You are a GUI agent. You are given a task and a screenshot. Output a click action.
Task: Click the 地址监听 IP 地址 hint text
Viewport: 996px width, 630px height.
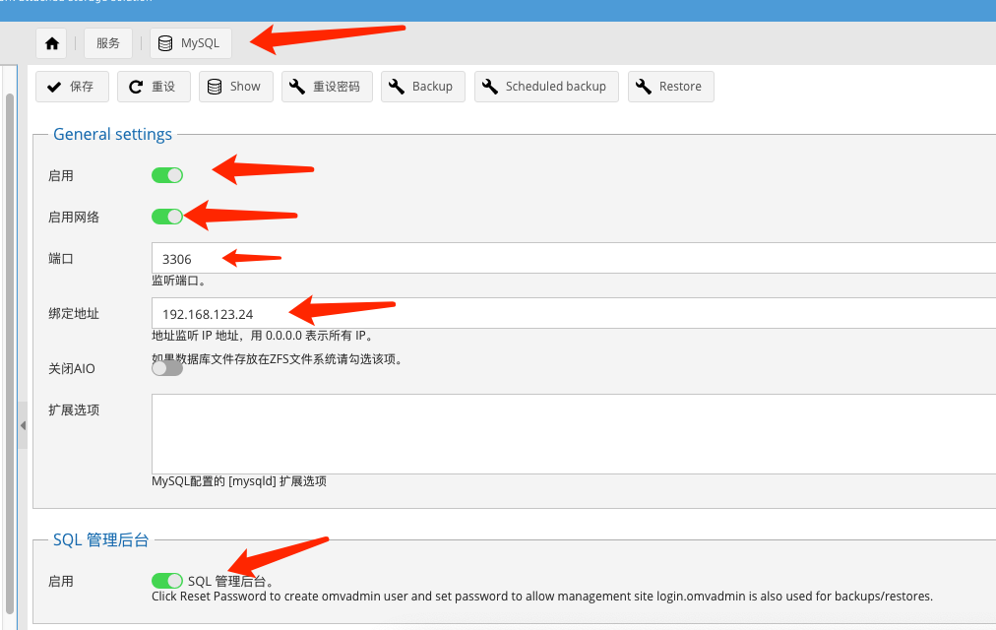click(x=263, y=336)
